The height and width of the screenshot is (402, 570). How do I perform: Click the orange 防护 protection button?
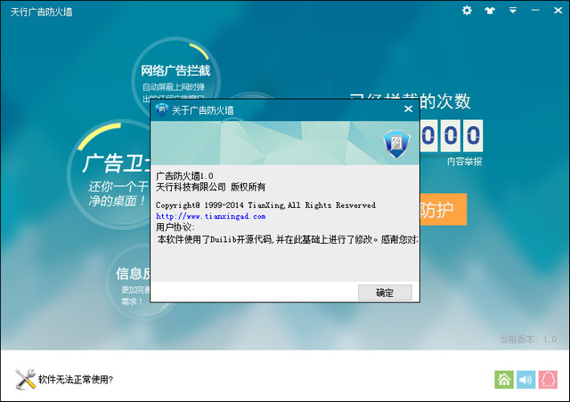coord(441,212)
